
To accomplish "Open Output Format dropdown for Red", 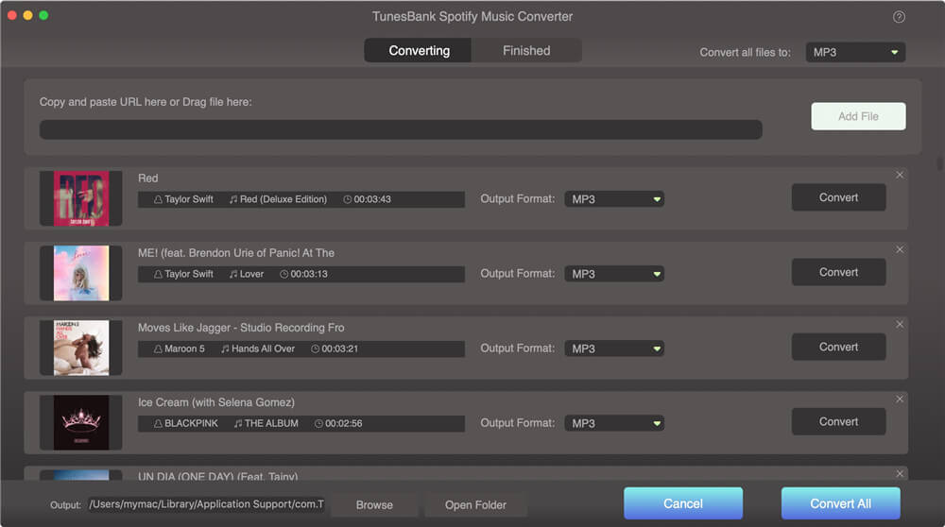I will tap(614, 199).
